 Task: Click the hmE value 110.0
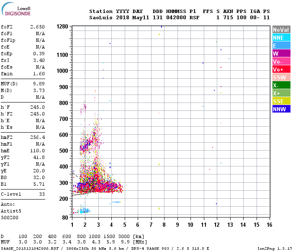[x=37, y=151]
